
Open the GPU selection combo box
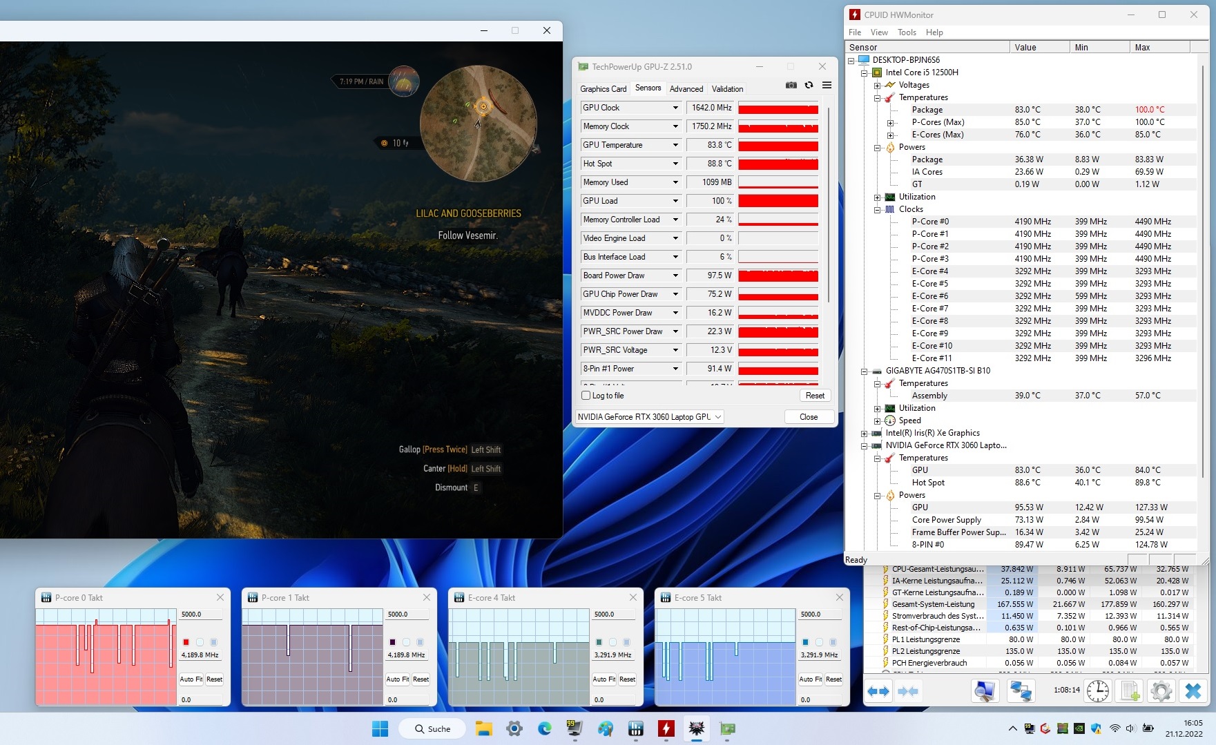(x=649, y=417)
